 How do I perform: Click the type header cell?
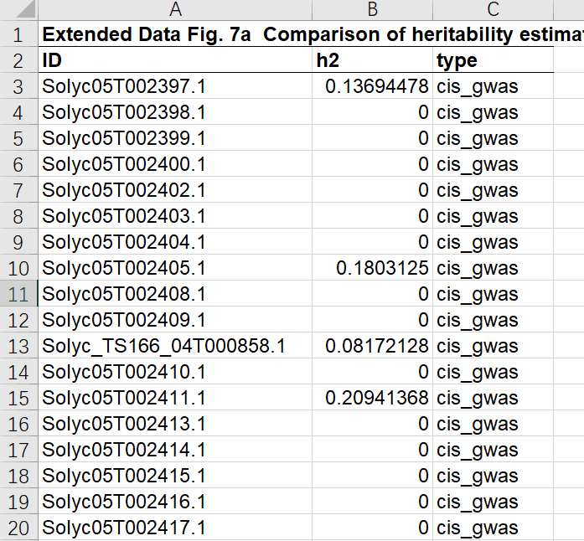tap(493, 60)
